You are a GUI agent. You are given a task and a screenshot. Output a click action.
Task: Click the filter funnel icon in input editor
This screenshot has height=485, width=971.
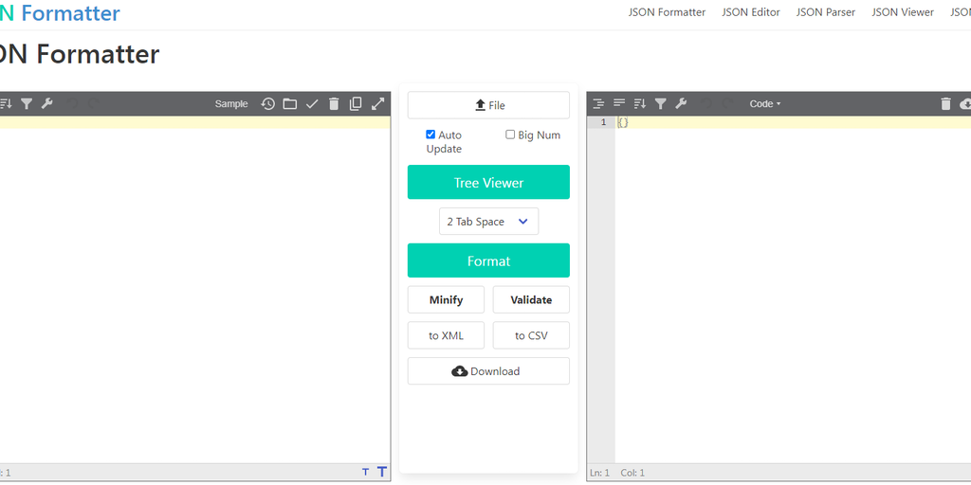(x=27, y=104)
